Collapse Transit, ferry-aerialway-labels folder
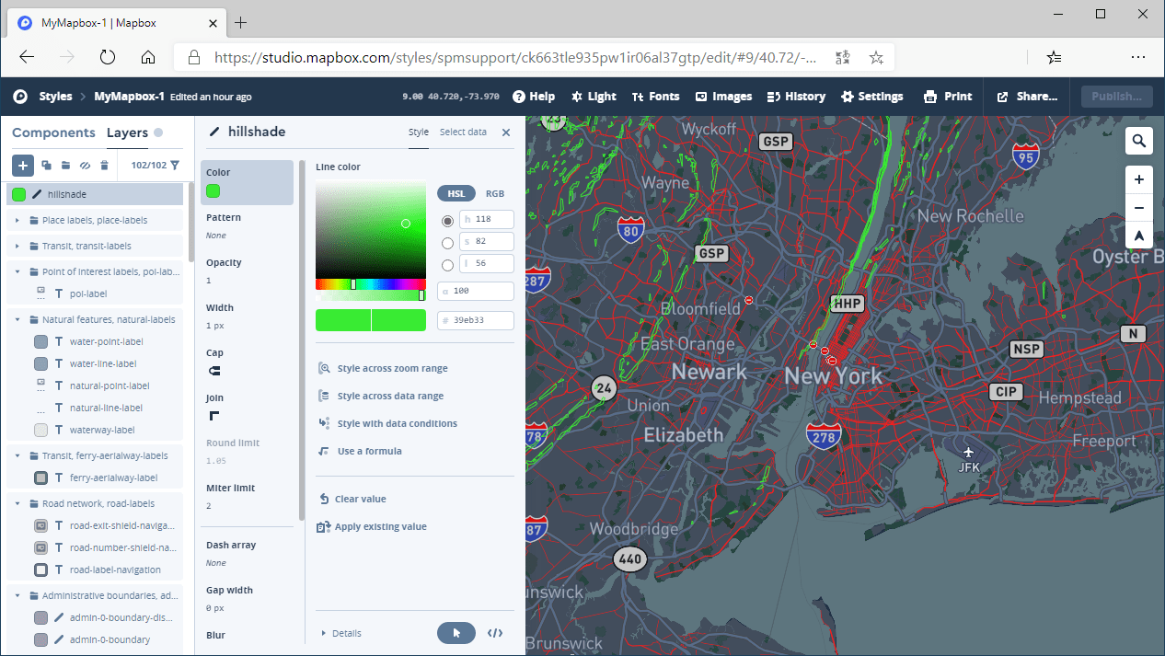 pyautogui.click(x=18, y=456)
